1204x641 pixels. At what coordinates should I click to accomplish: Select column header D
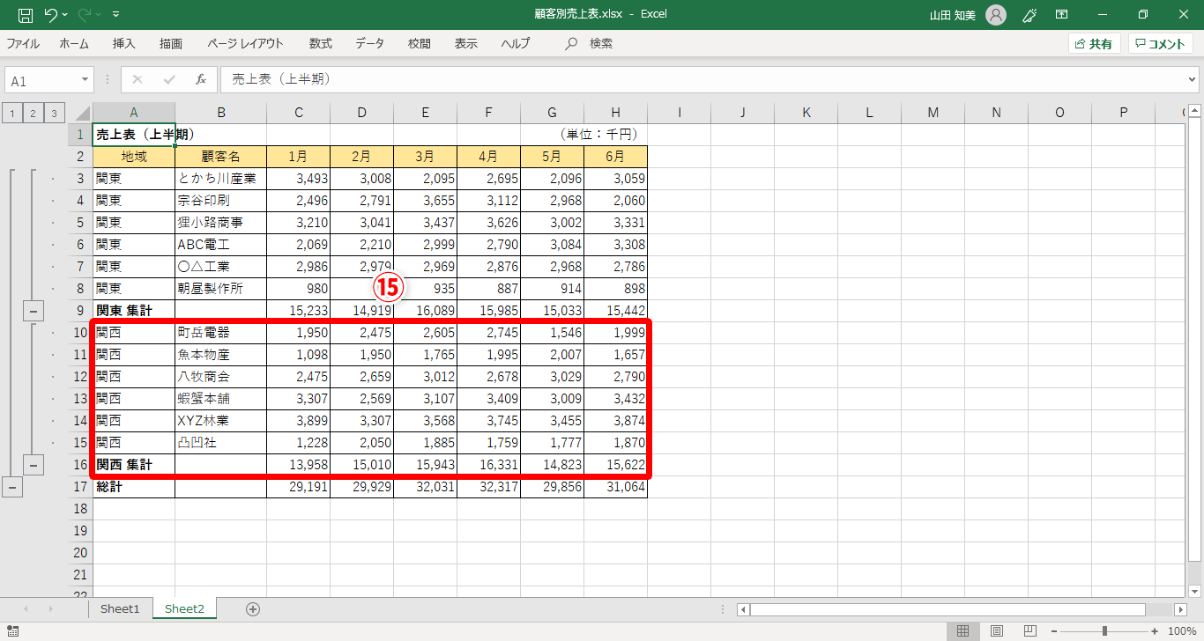[x=362, y=113]
